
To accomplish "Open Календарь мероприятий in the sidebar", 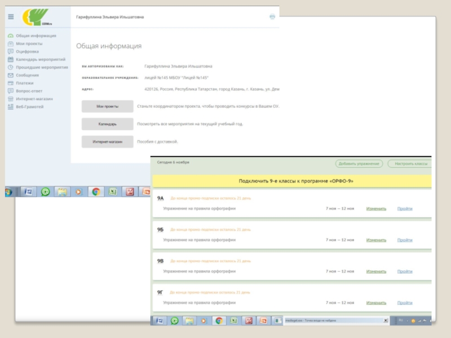I will 41,59.
